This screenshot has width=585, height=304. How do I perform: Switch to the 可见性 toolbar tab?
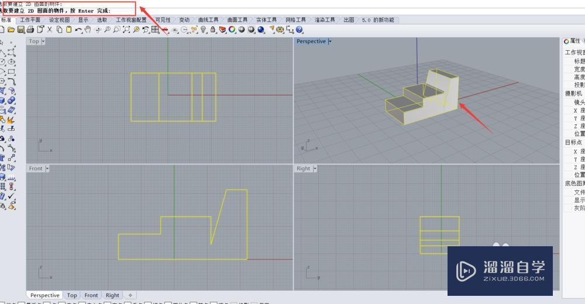click(163, 20)
